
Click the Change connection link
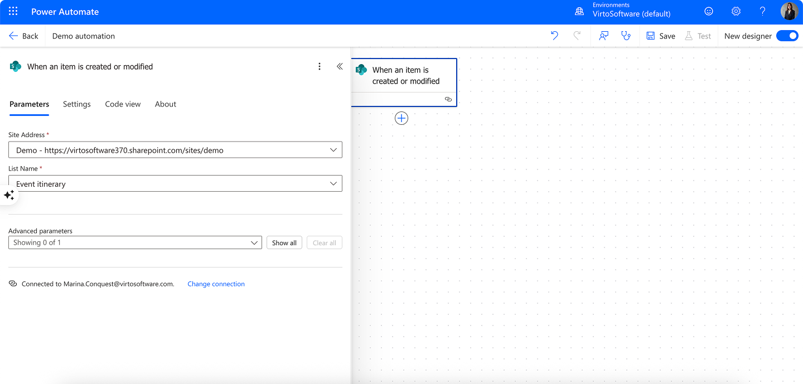pos(216,284)
